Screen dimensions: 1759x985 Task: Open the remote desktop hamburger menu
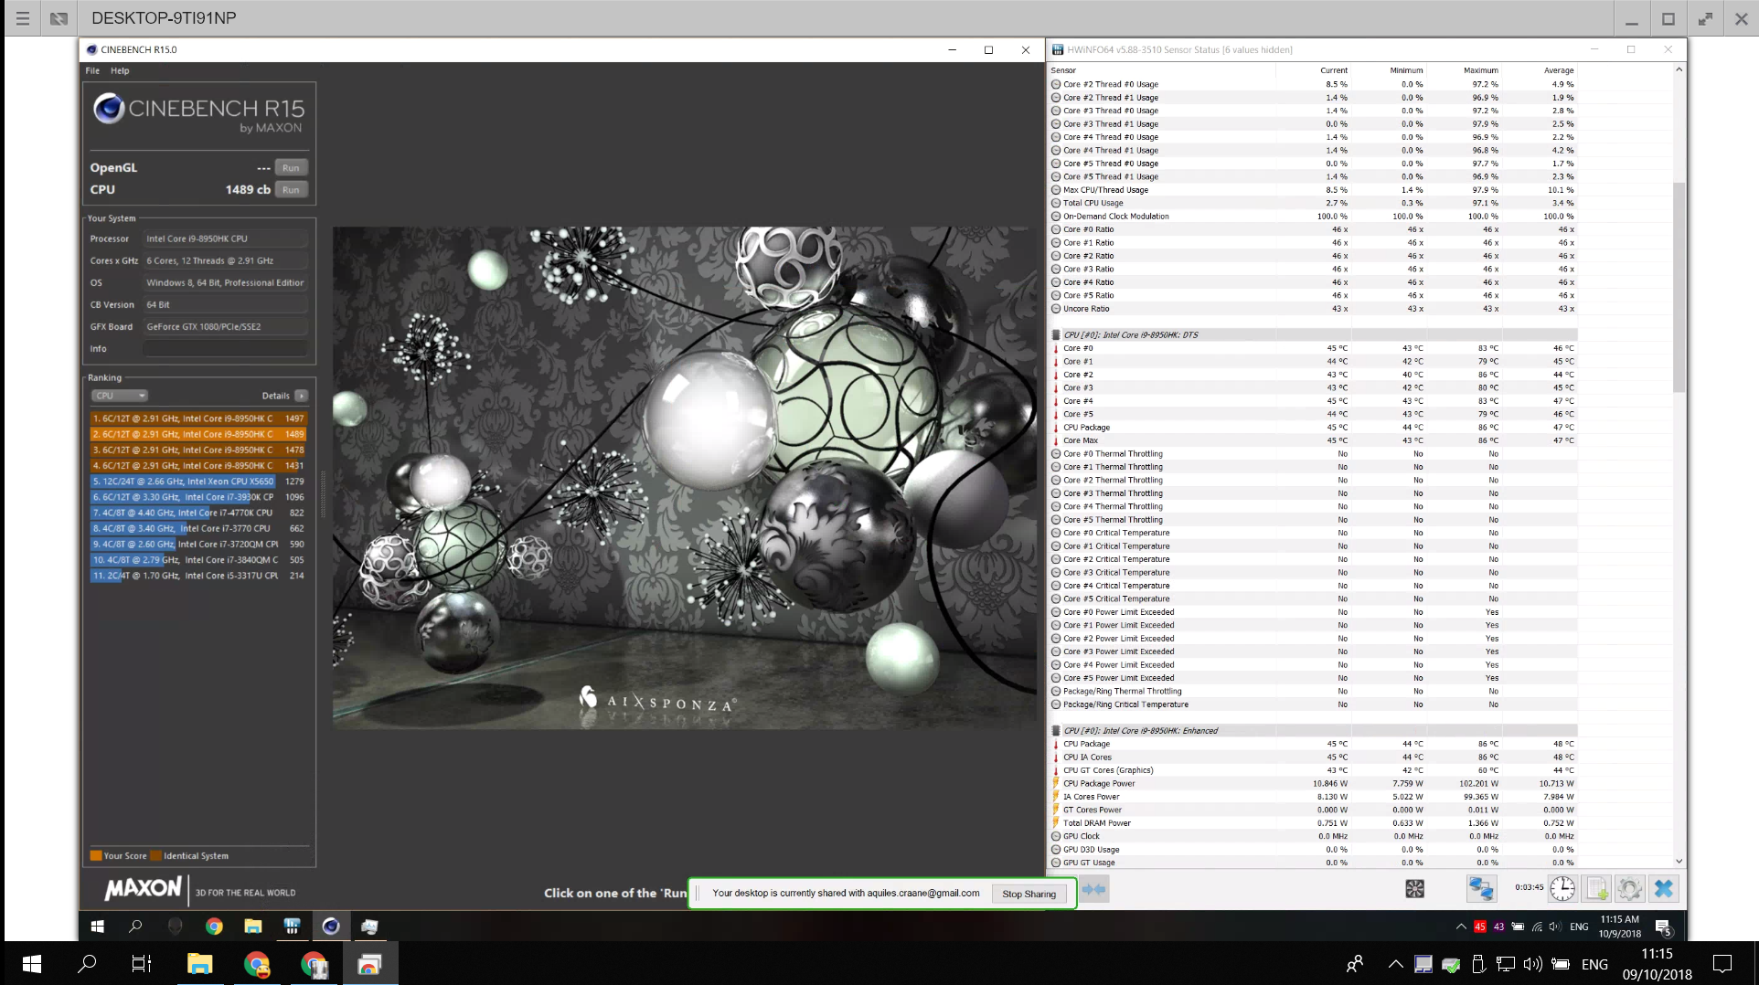click(x=23, y=18)
